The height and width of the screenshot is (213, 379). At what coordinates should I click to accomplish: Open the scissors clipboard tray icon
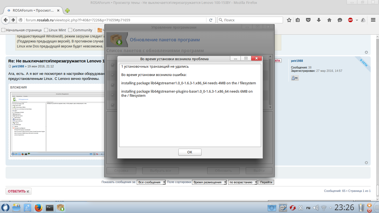click(300, 207)
